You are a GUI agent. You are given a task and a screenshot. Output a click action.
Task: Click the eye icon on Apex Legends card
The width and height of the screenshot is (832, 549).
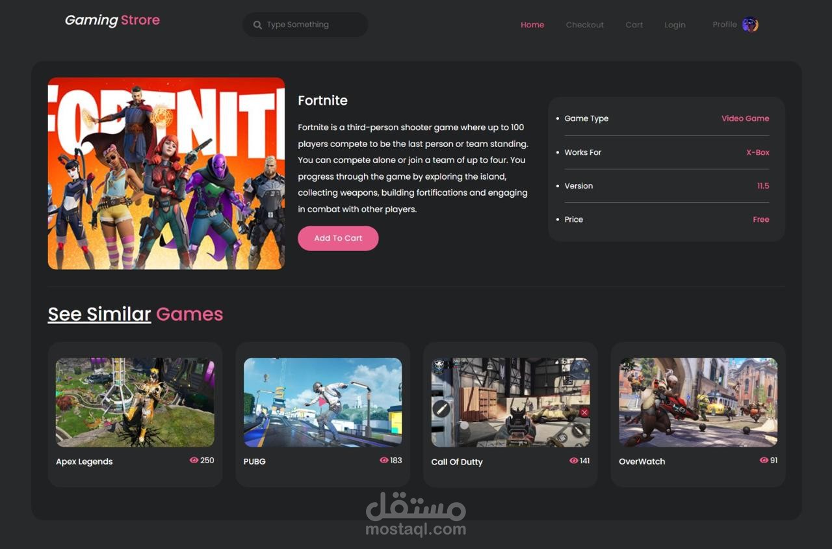point(194,460)
